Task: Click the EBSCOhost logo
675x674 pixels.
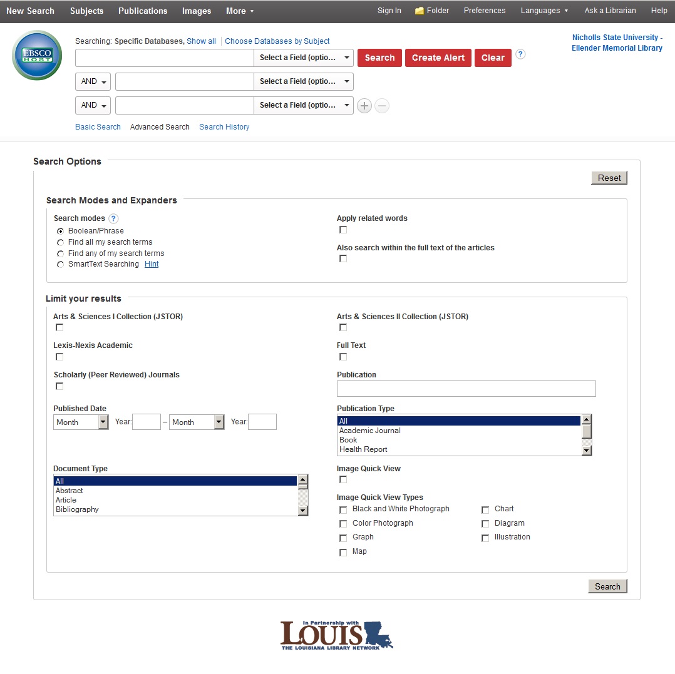Action: coord(36,55)
